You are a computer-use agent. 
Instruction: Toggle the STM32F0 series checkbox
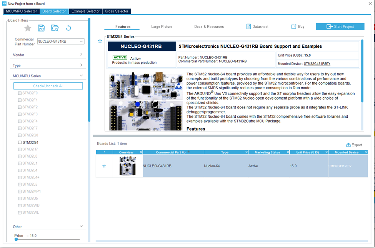[x=20, y=93]
